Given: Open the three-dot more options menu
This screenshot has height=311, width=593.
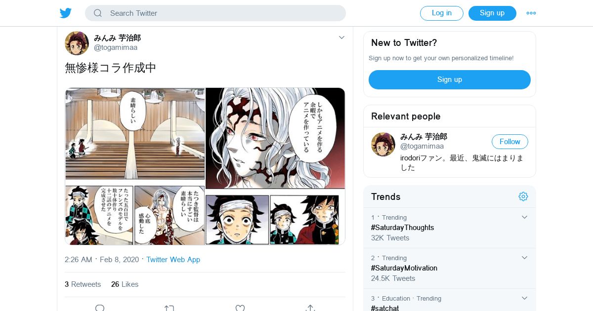Looking at the screenshot, I should coord(531,13).
